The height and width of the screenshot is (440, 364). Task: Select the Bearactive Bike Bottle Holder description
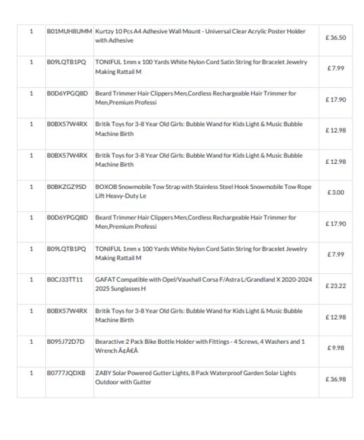[200, 347]
